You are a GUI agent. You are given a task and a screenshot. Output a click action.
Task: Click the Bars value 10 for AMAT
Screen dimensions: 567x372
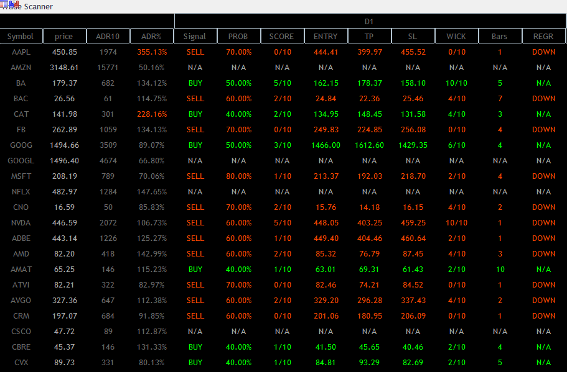(x=500, y=269)
